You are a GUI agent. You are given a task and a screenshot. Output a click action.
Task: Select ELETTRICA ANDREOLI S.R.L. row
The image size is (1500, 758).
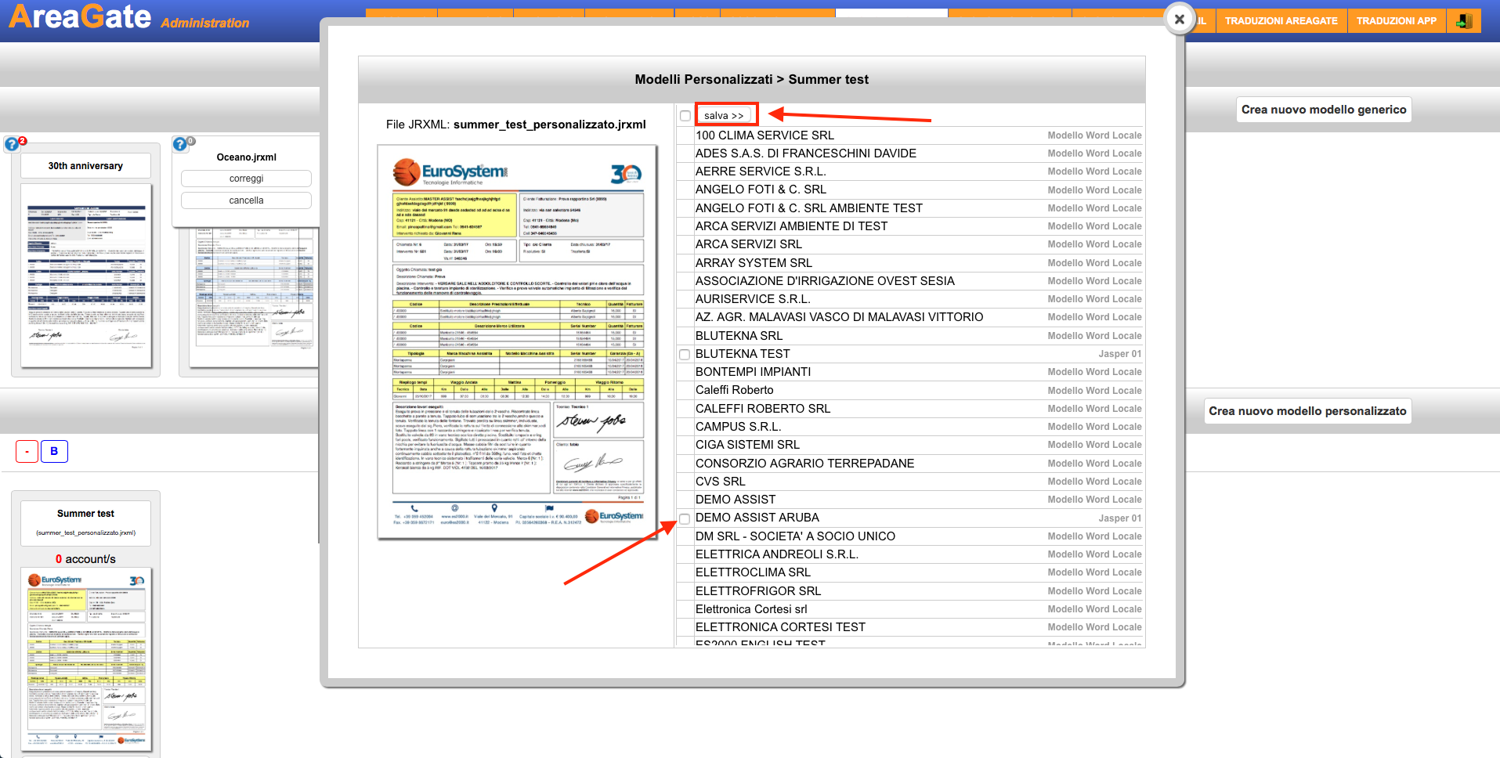point(909,554)
